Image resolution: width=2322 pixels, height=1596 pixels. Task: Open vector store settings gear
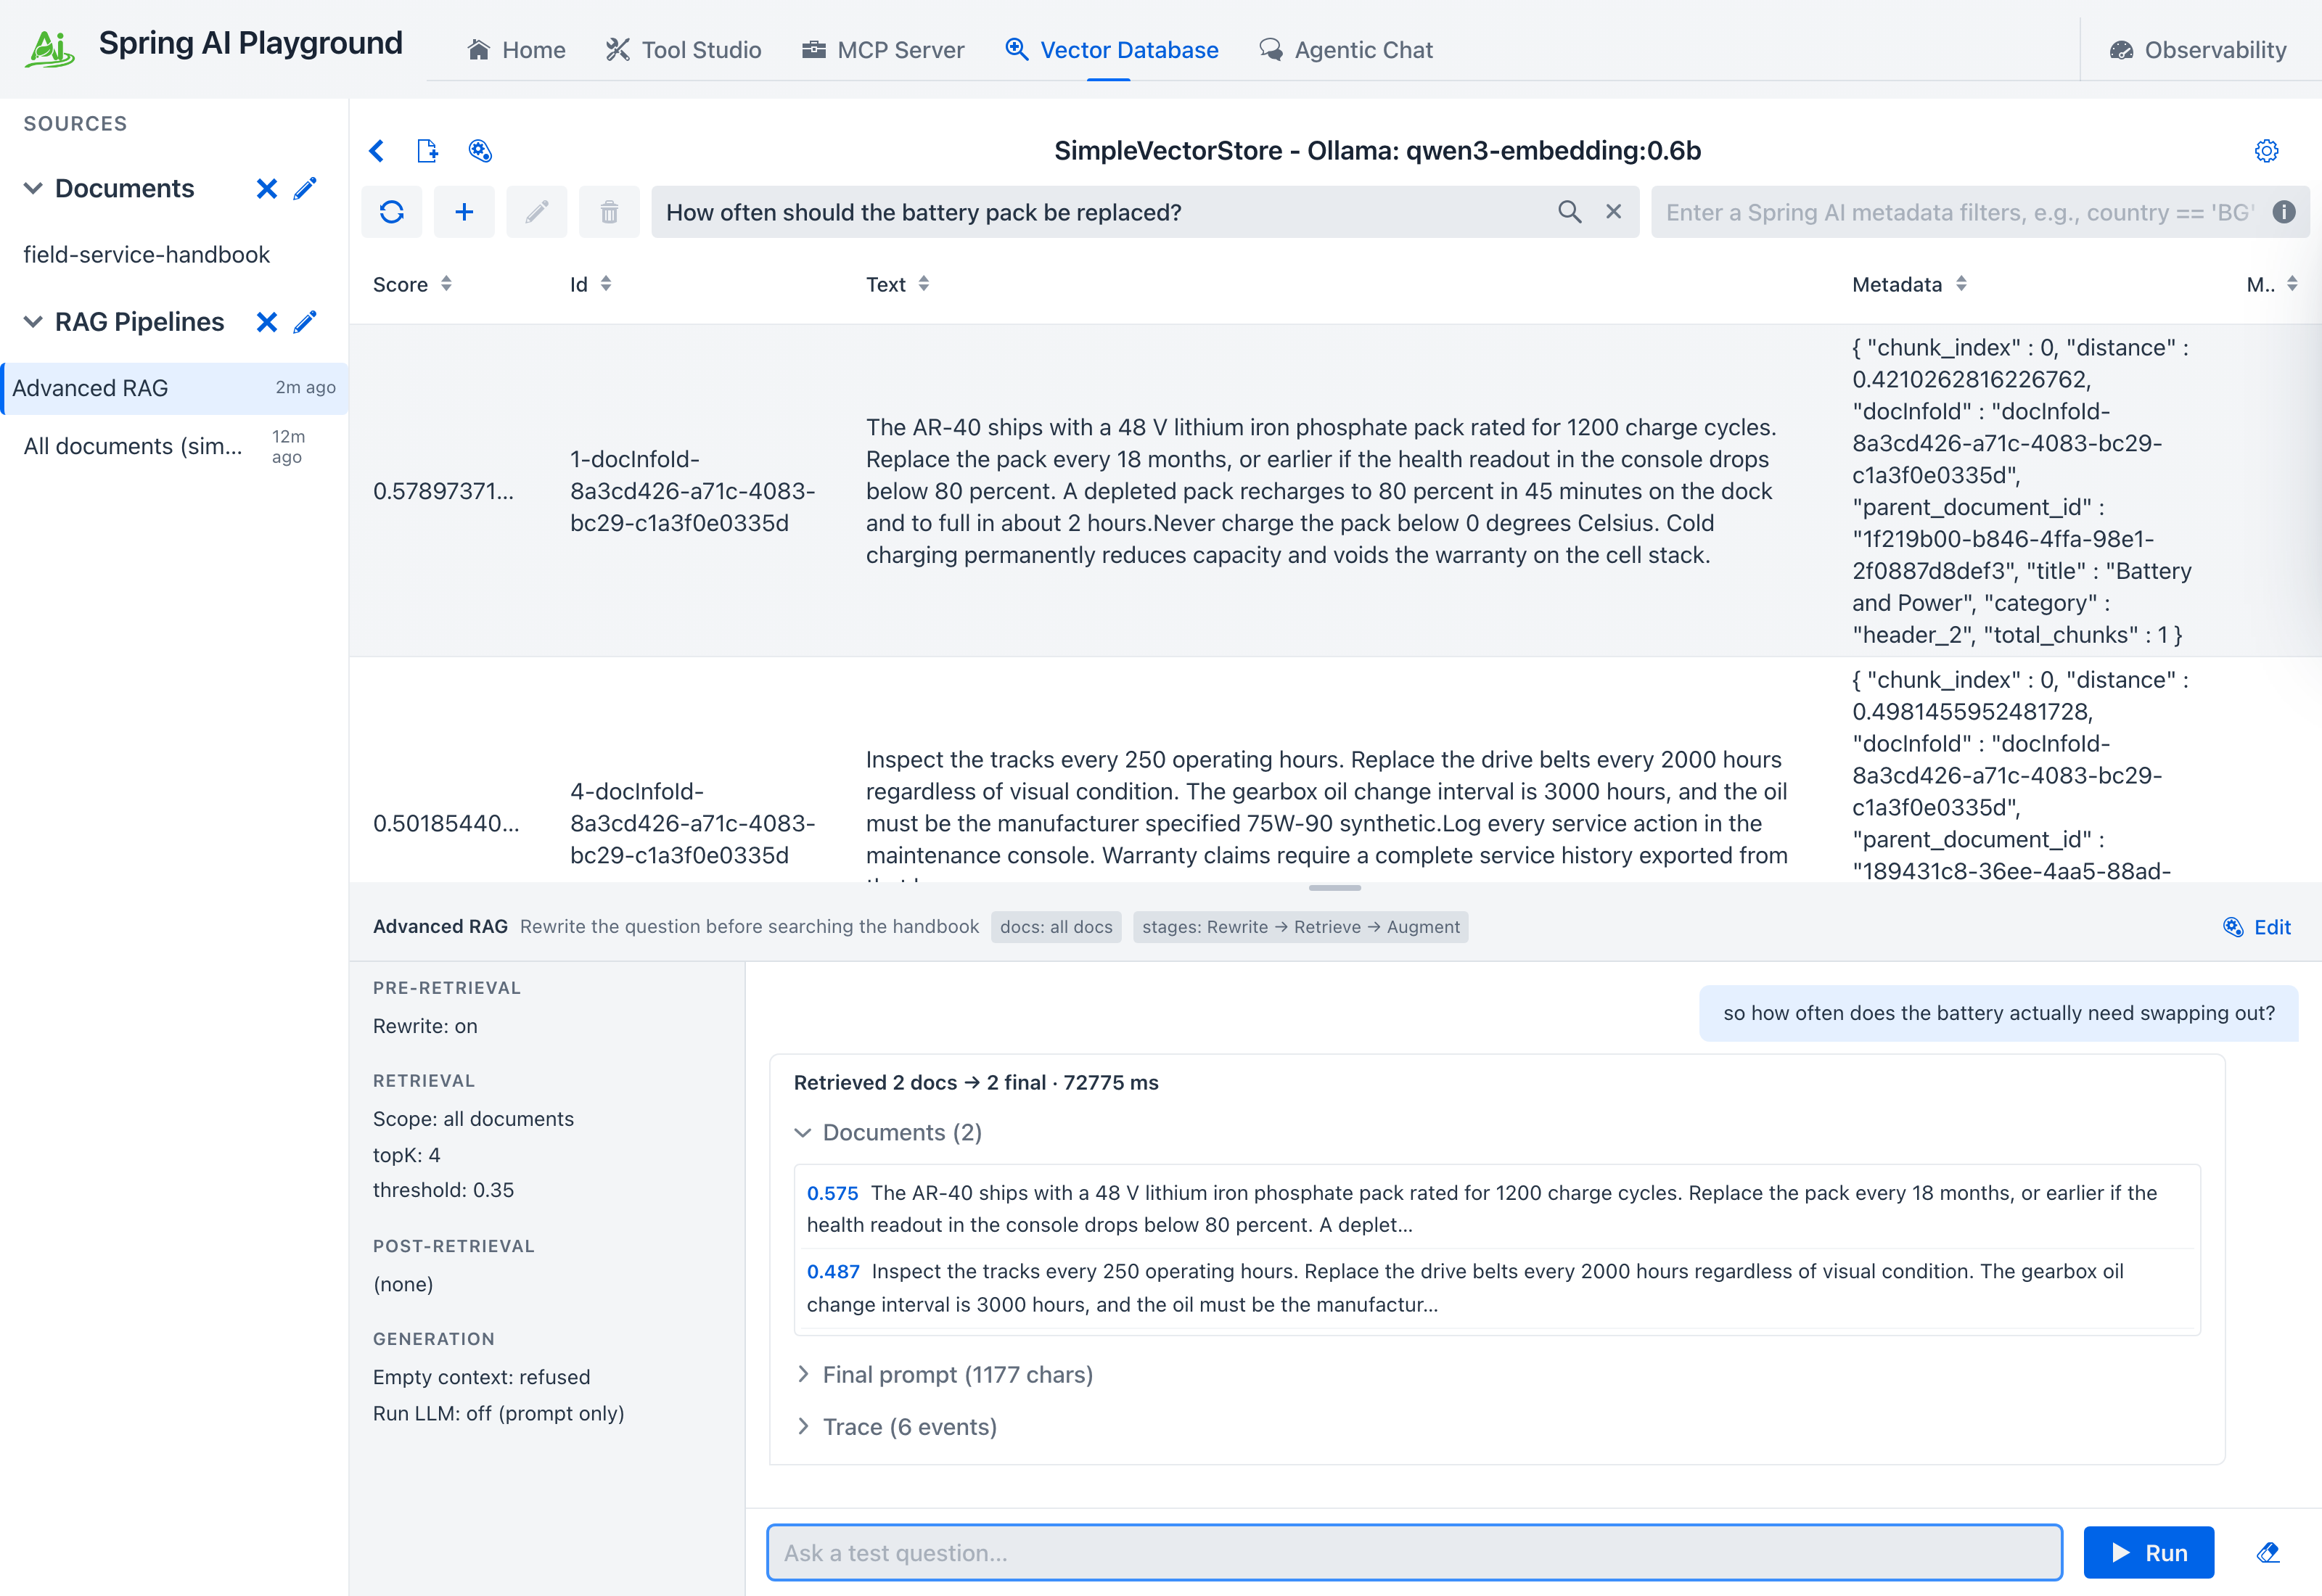(x=2266, y=151)
